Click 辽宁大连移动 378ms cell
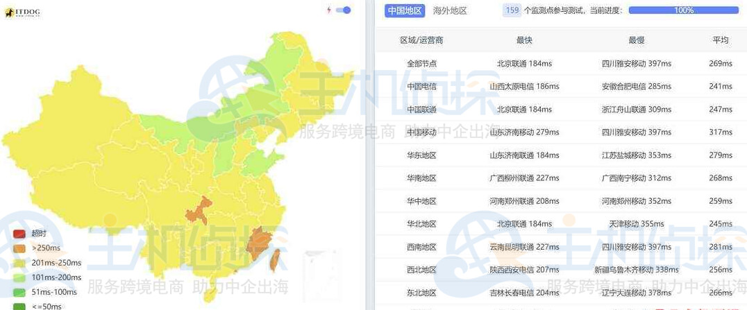The height and width of the screenshot is (310, 747). tap(637, 293)
